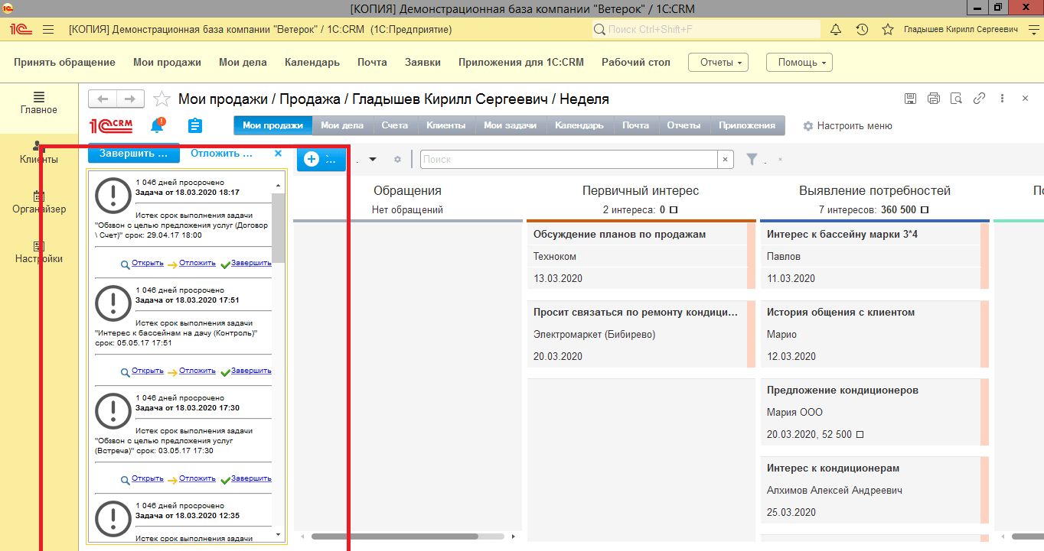Click the funnel filter icon
This screenshot has height=551, width=1044.
point(752,159)
